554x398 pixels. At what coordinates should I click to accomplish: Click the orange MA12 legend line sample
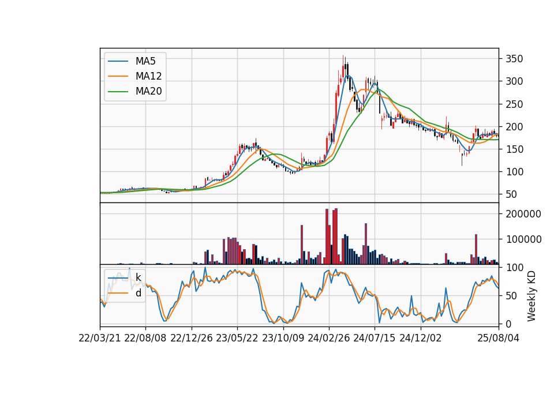tap(118, 76)
